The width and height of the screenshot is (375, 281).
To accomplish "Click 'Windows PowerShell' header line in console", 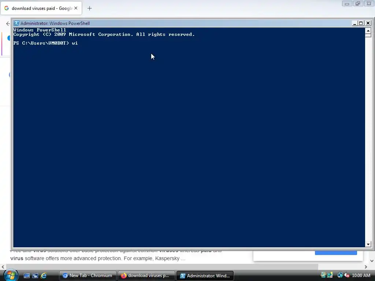I will tap(40, 30).
